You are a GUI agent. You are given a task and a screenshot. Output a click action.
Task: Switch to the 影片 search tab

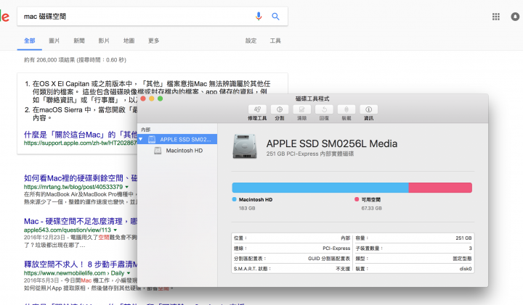(104, 41)
